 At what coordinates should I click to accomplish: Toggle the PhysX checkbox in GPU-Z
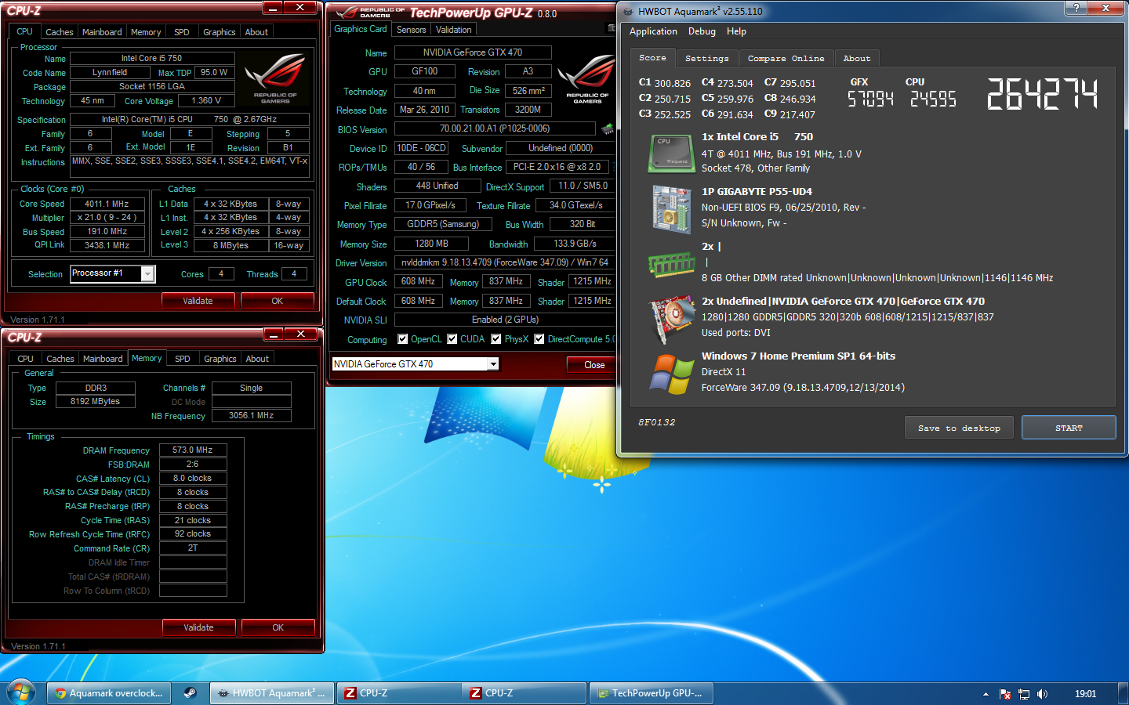click(496, 339)
